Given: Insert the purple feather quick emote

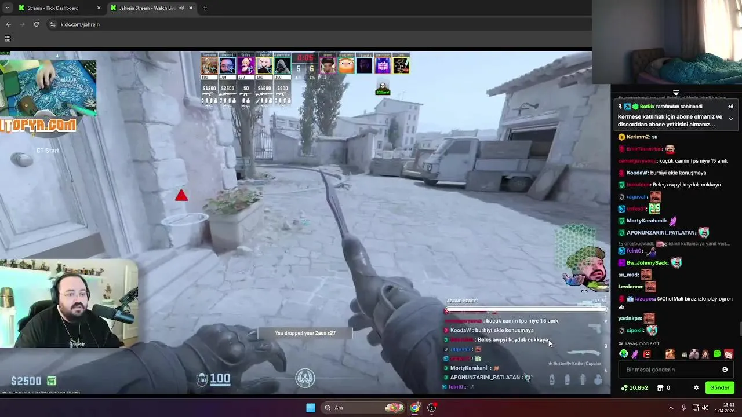Looking at the screenshot, I should (x=635, y=354).
